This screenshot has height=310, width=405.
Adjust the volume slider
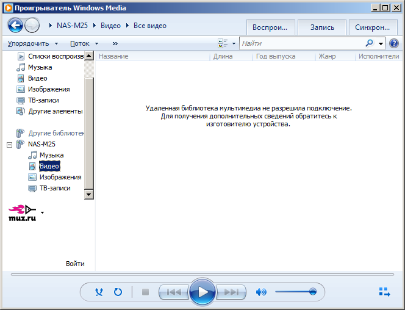[x=296, y=292]
